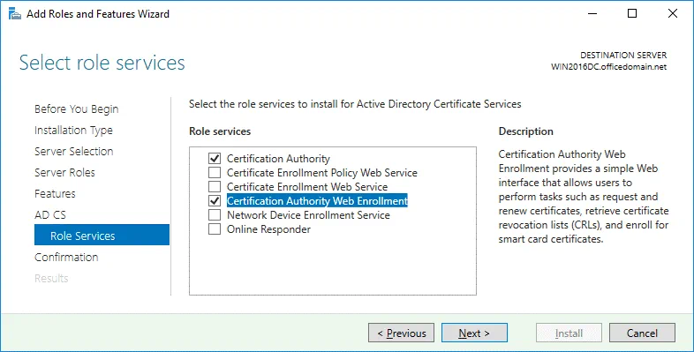Enable Certificate Enrollment Policy Web Service

click(x=215, y=172)
